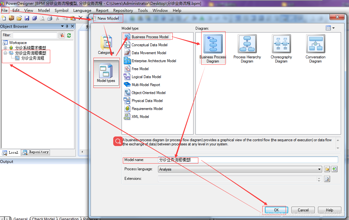Open the Symbol menu
The width and height of the screenshot is (349, 220).
pyautogui.click(x=61, y=11)
